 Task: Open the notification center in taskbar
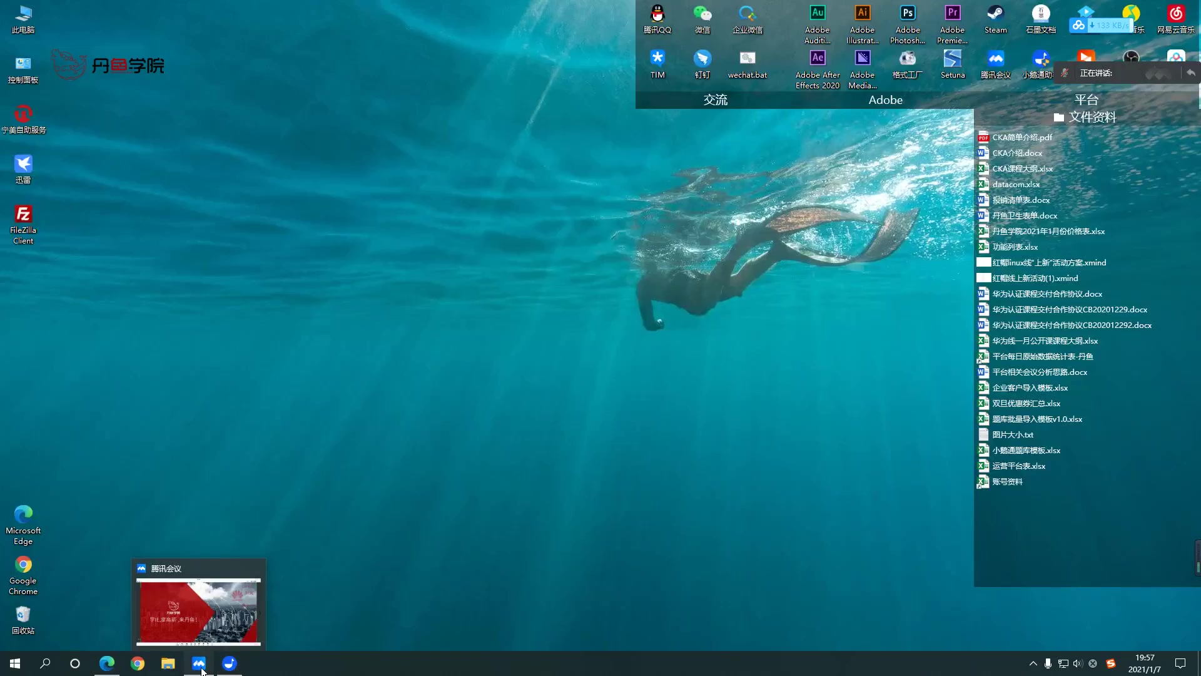click(1180, 663)
